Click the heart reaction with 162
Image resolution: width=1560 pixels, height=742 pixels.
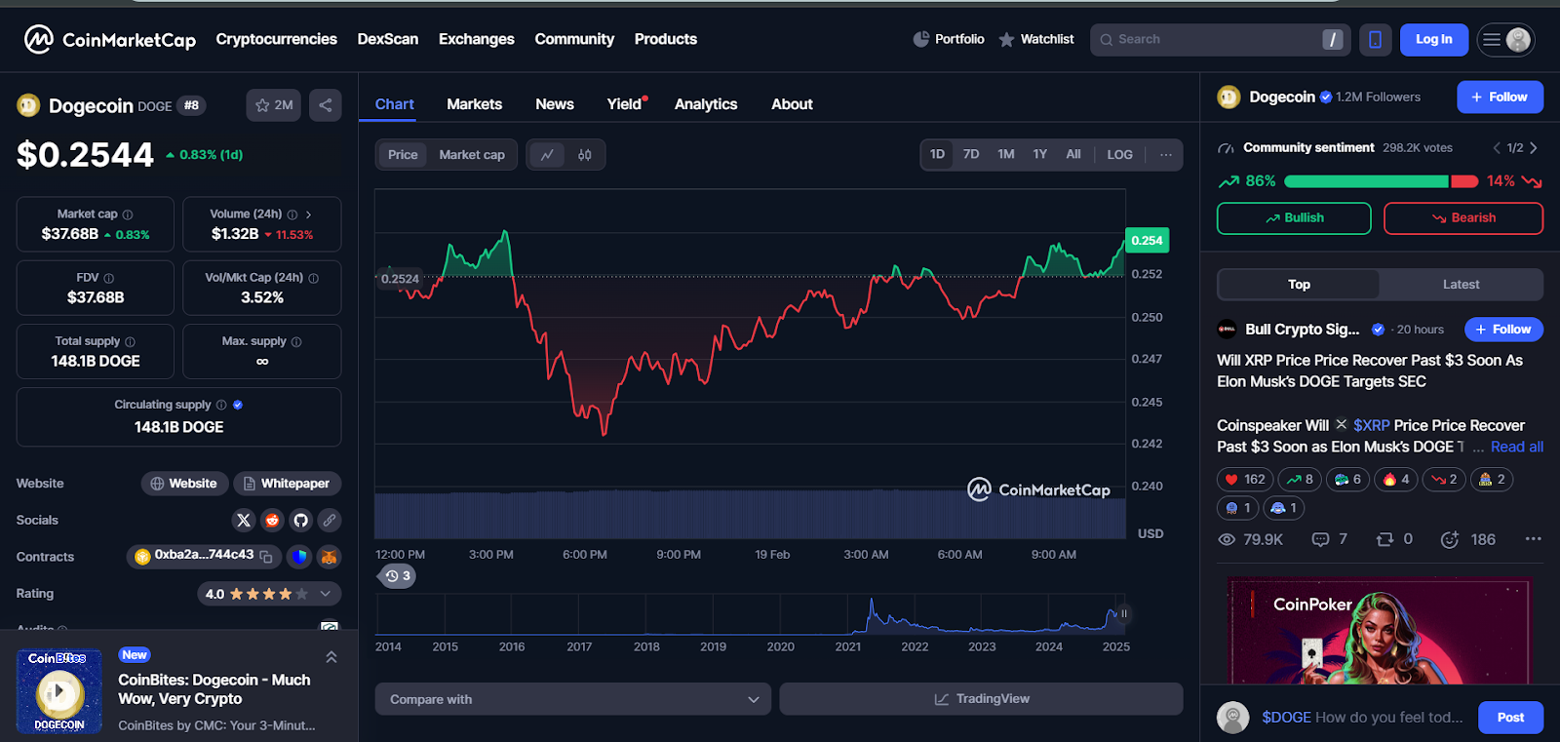point(1245,479)
